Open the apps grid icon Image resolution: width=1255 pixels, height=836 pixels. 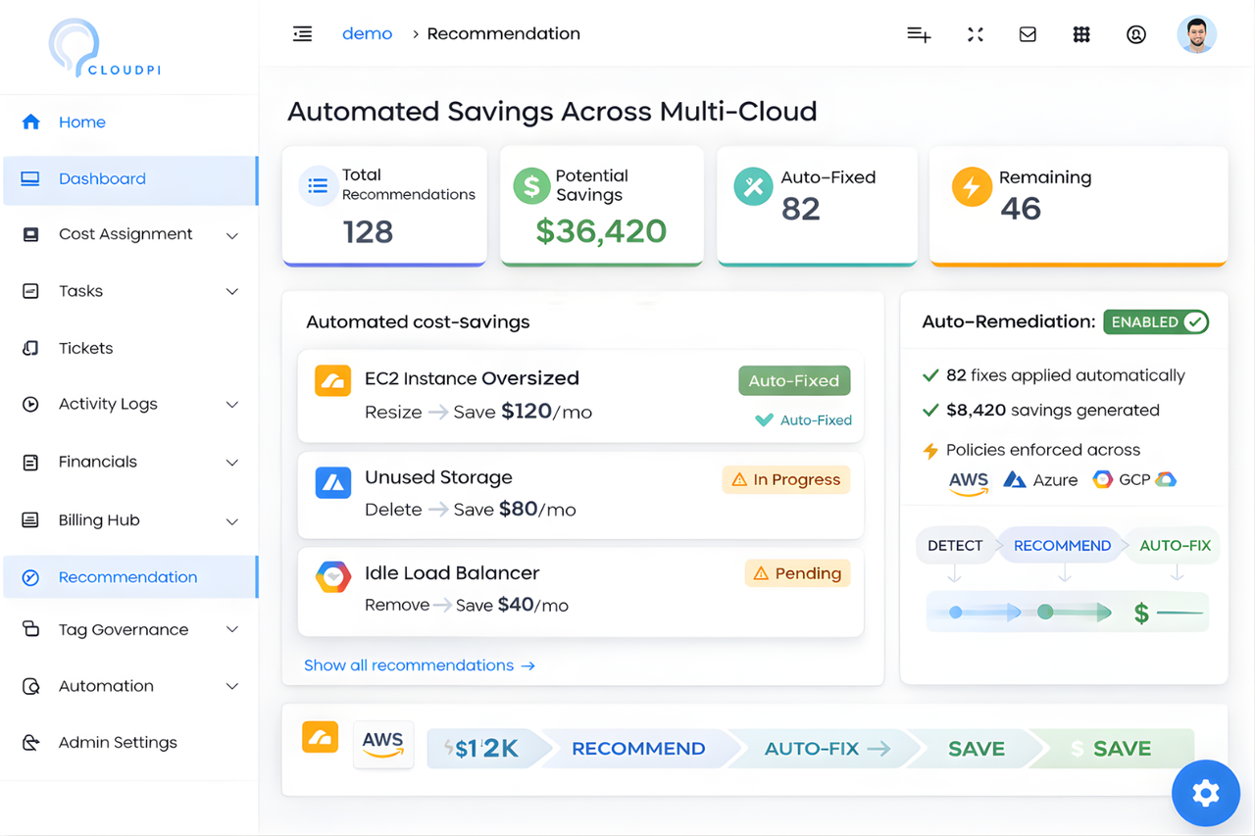[x=1081, y=33]
